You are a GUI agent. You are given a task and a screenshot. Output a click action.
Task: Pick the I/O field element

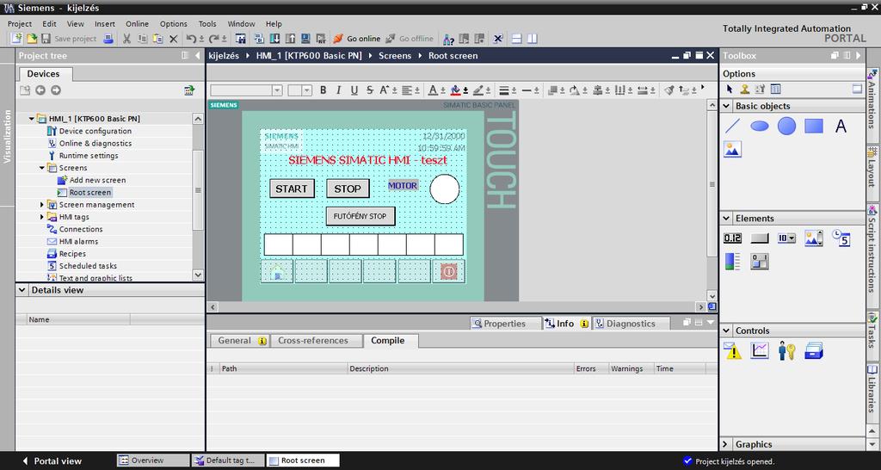pyautogui.click(x=732, y=238)
